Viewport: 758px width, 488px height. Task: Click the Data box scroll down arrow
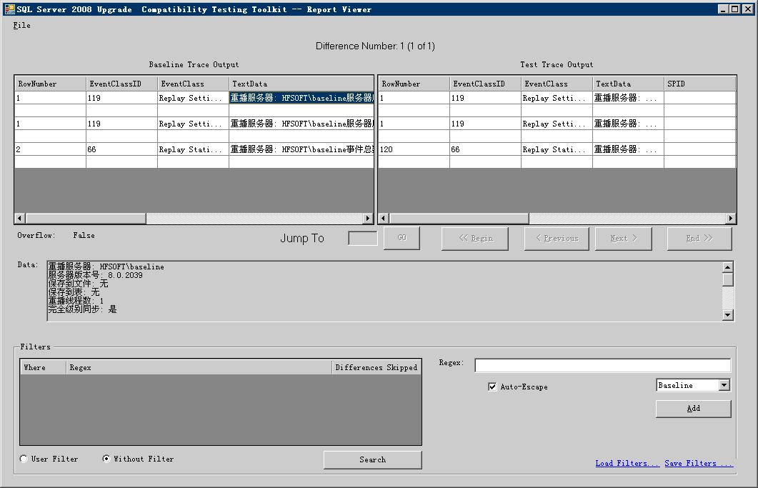pos(728,315)
